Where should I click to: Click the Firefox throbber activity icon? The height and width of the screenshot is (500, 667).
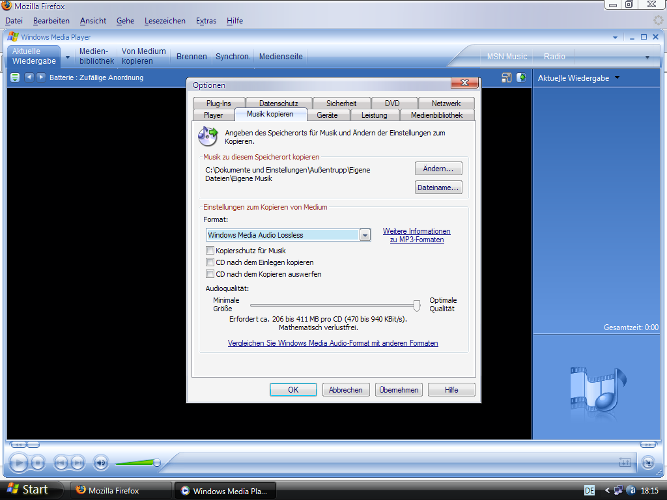658,20
